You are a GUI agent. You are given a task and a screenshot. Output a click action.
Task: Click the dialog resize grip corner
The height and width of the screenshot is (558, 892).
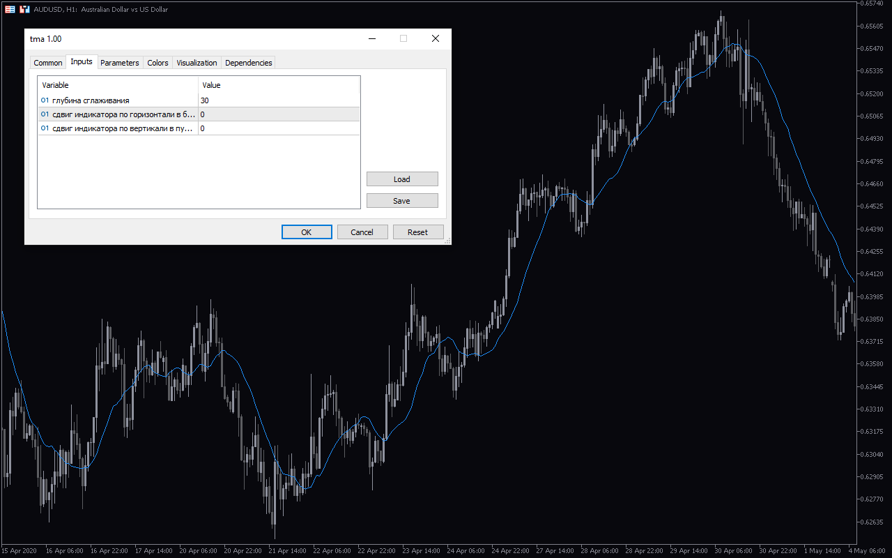(447, 241)
